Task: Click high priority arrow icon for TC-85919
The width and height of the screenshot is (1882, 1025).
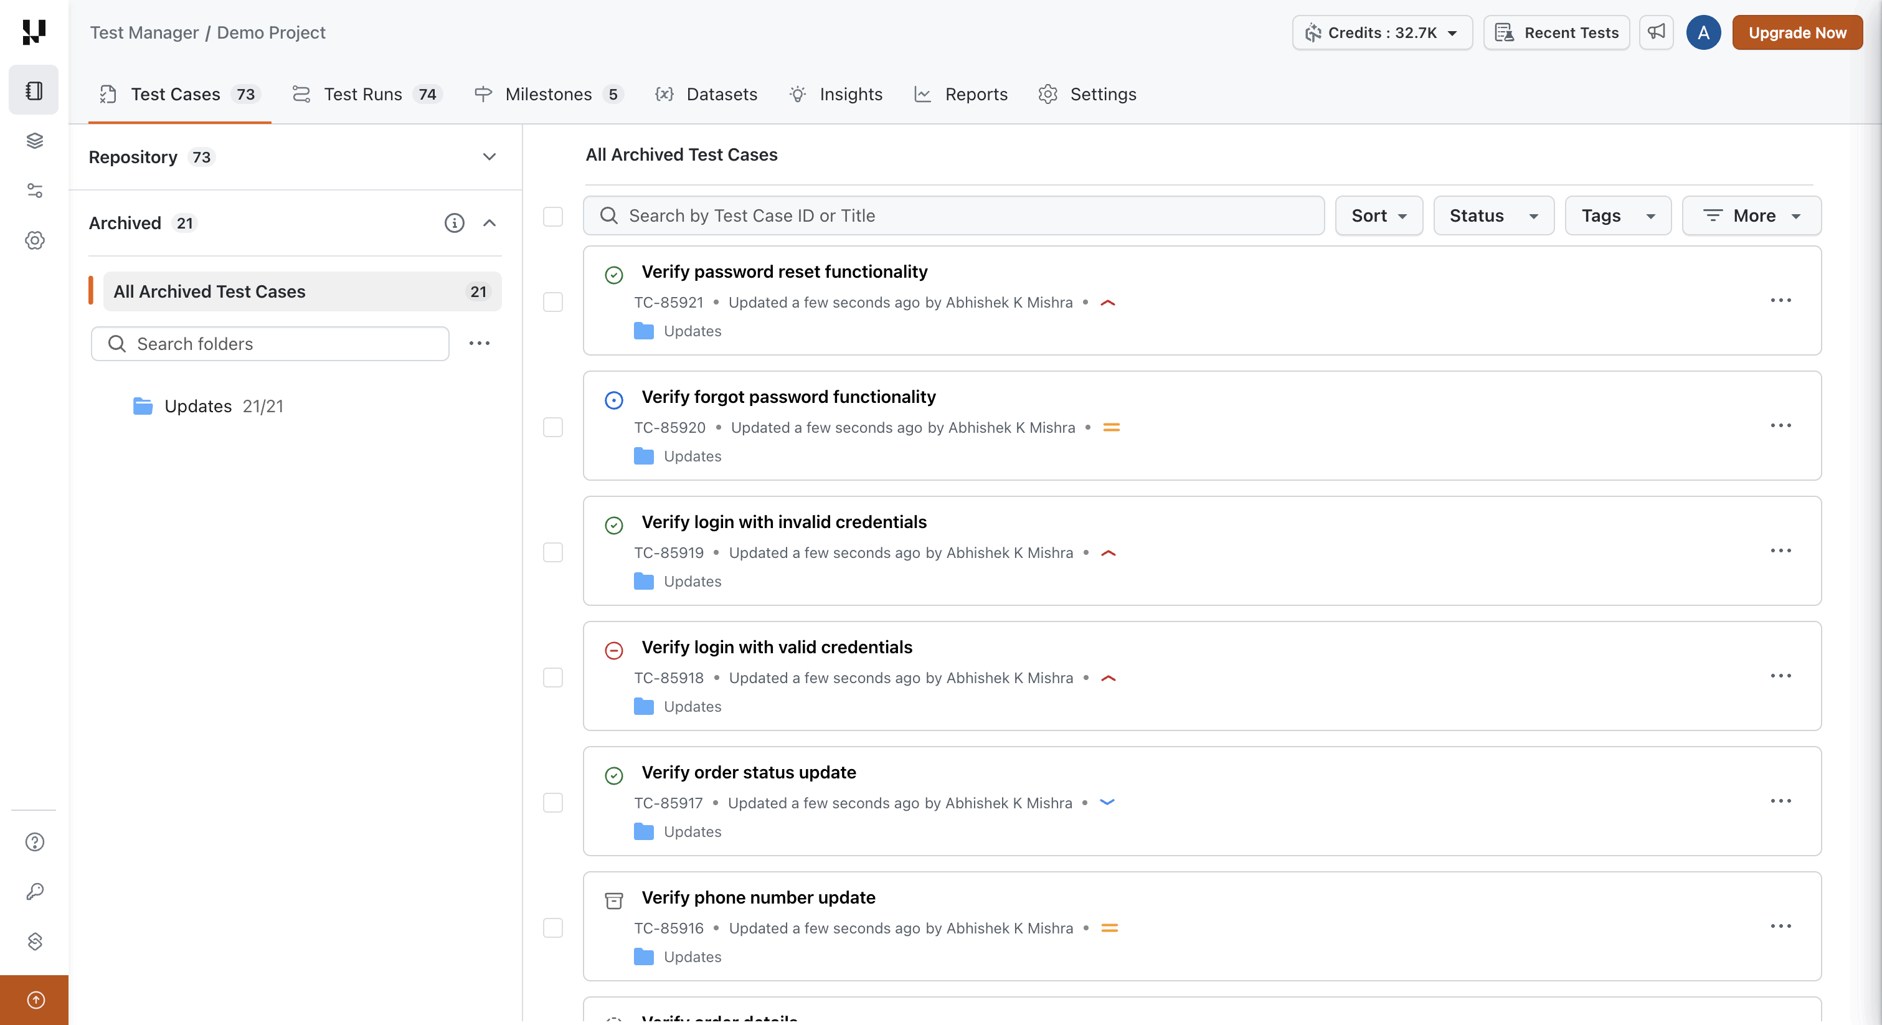Action: 1107,553
